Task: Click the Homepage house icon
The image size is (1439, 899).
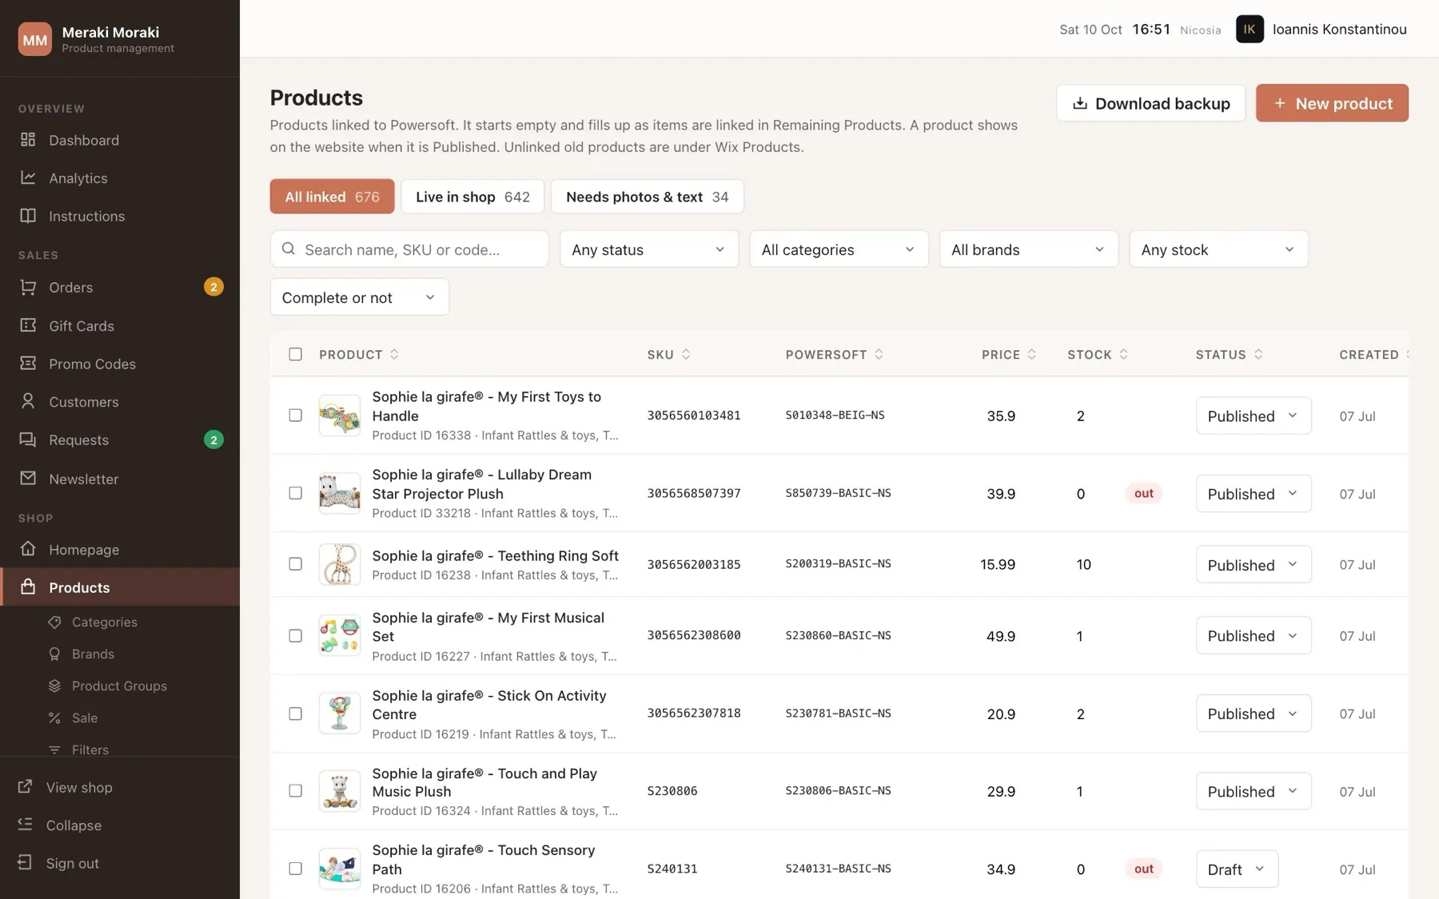Action: [x=28, y=549]
